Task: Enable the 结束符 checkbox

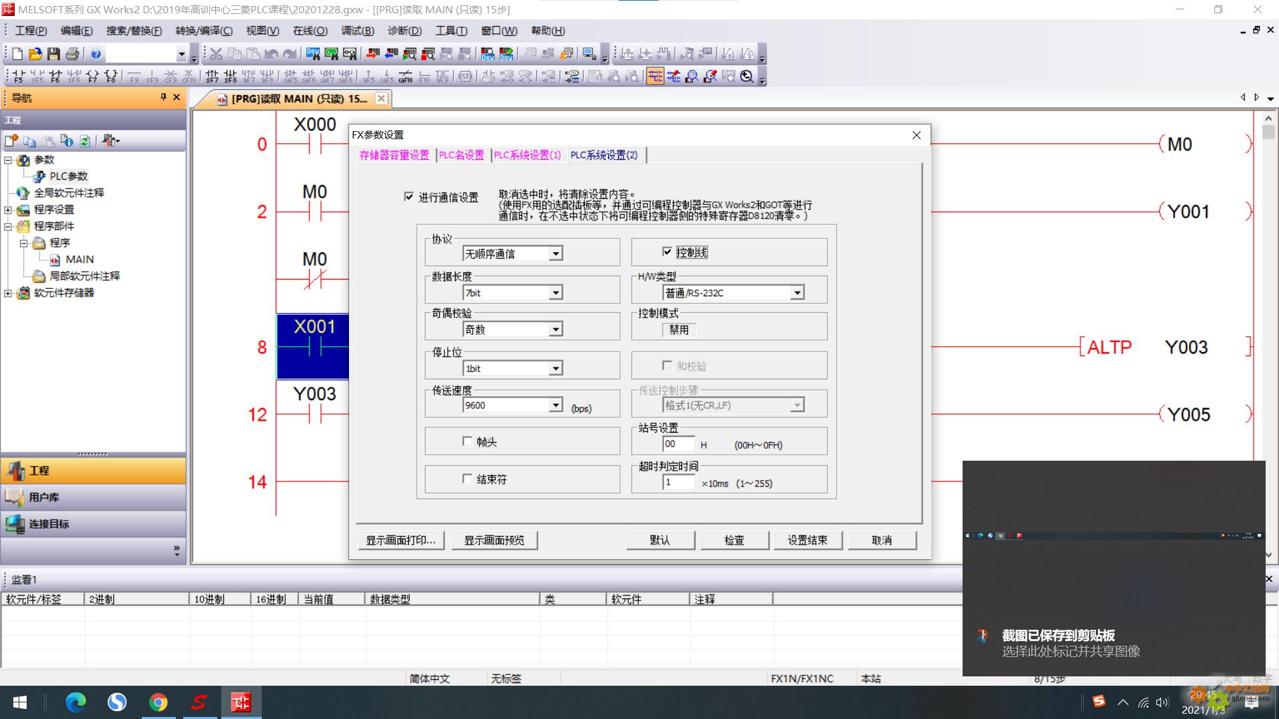Action: point(467,479)
